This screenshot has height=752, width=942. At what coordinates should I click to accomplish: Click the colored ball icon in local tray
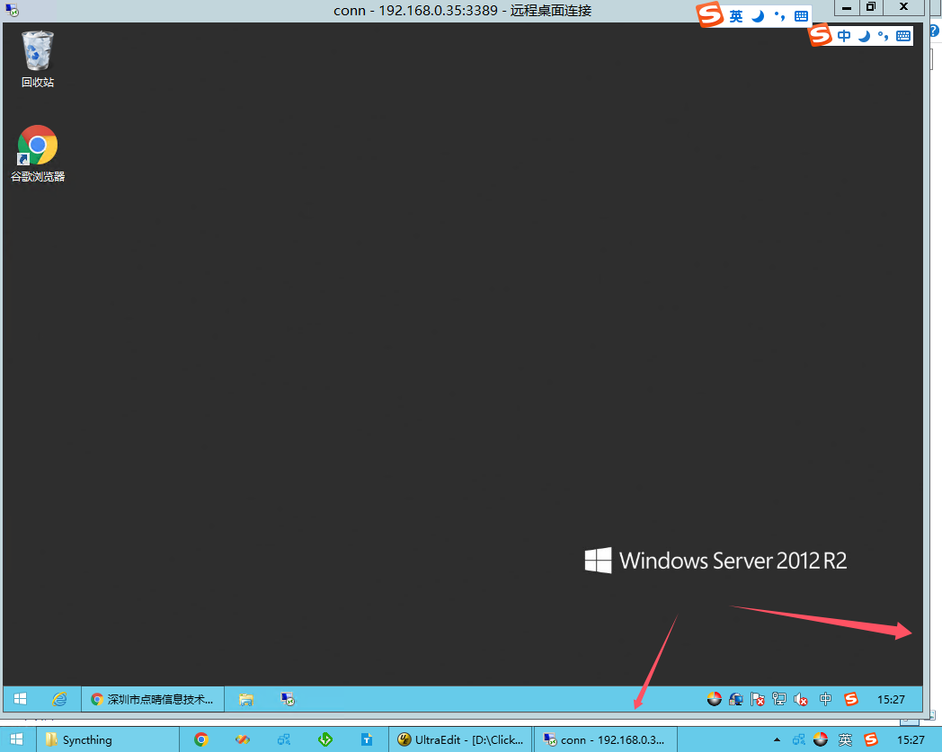(x=821, y=739)
